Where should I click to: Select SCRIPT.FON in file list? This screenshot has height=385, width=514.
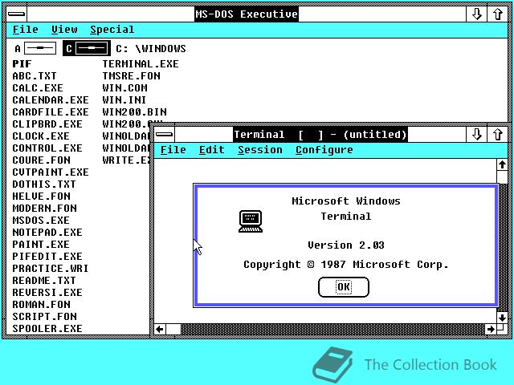[x=45, y=317]
